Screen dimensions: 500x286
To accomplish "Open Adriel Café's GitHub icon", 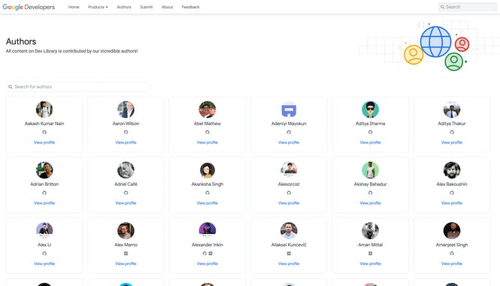I will coord(126,193).
